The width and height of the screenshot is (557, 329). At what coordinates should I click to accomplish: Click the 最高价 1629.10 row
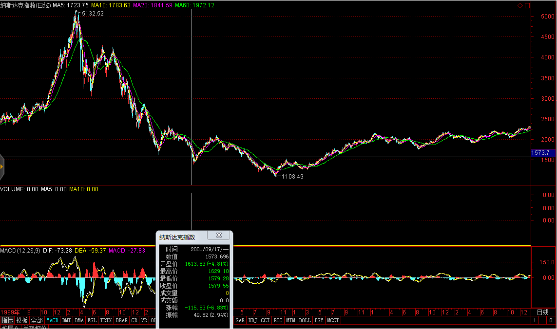pyautogui.click(x=194, y=271)
